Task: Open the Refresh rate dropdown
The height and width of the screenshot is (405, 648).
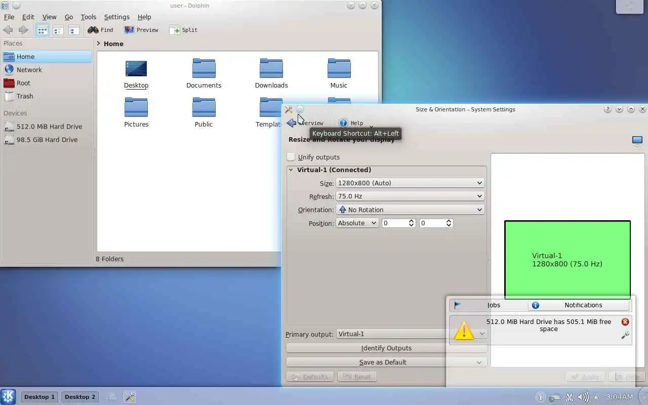Action: pos(410,196)
